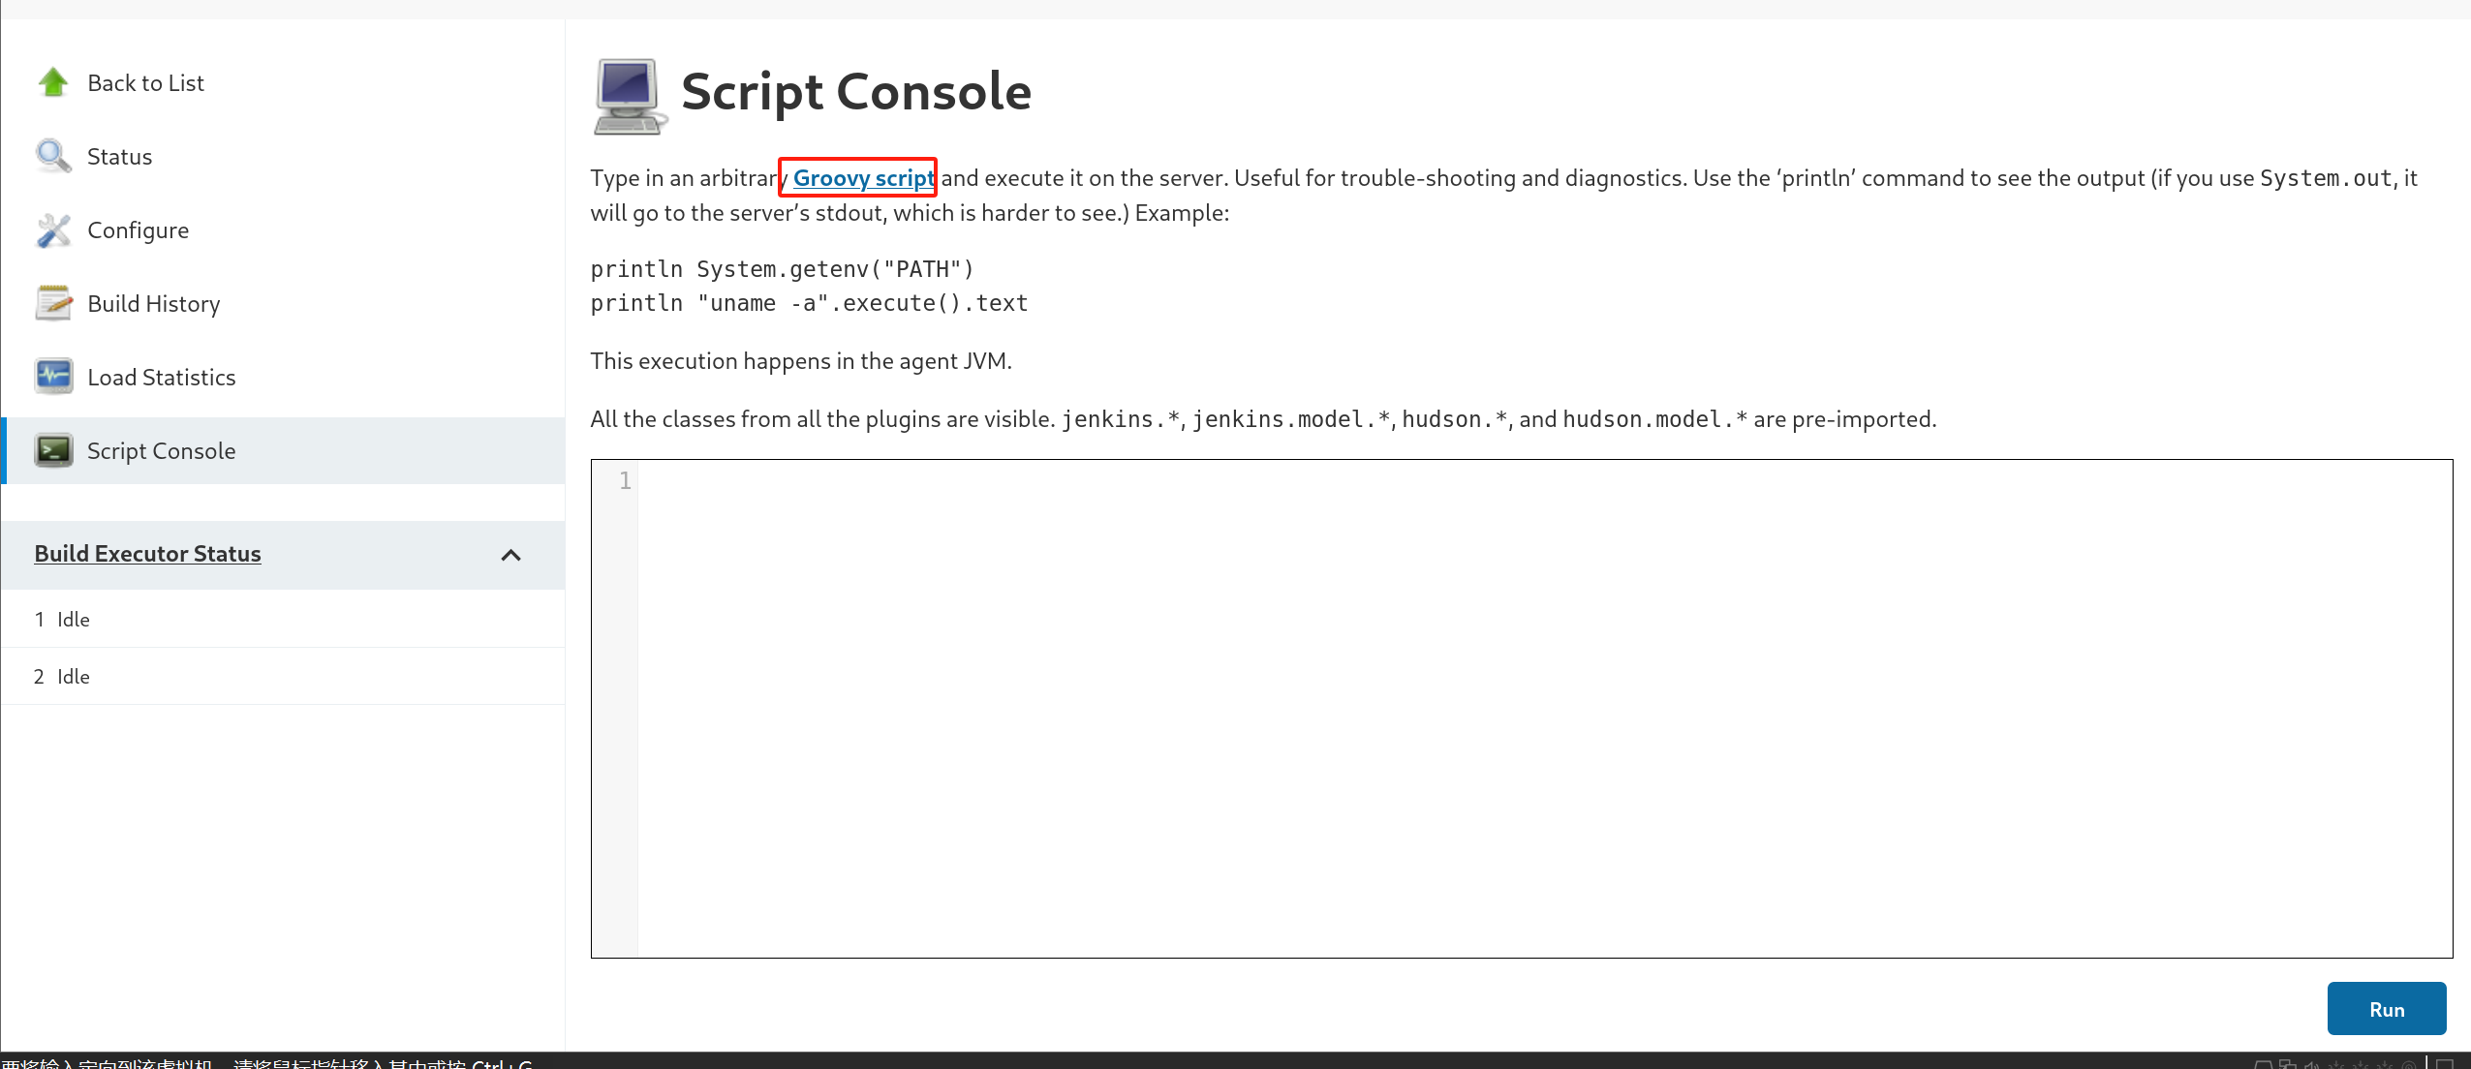Screen dimensions: 2471x1069
Task: Click the computer icon beside Script Console heading
Action: [630, 96]
